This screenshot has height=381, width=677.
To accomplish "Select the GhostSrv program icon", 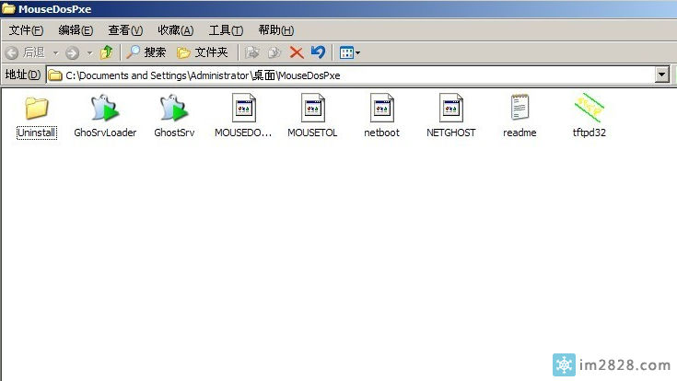I will [174, 110].
